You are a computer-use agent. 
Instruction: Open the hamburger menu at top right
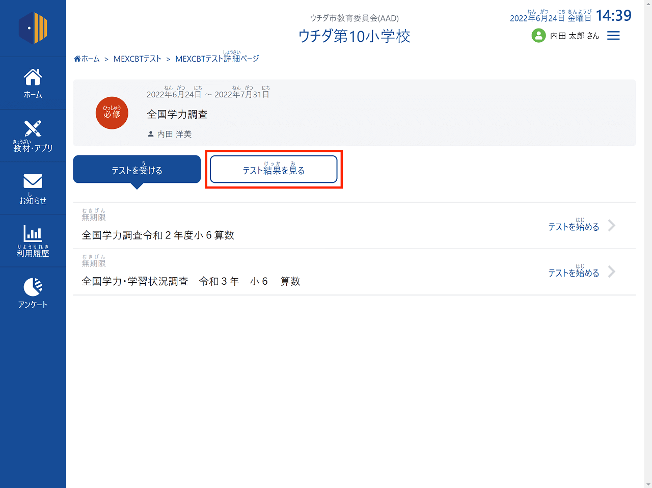[x=613, y=36]
